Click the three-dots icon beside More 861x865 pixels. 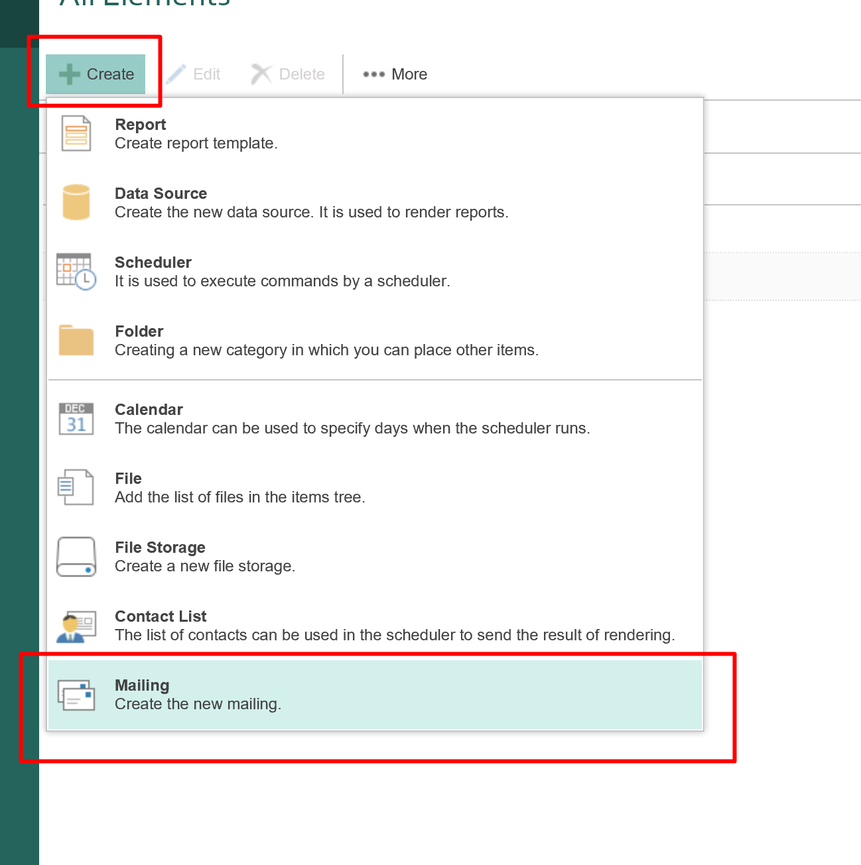click(373, 74)
